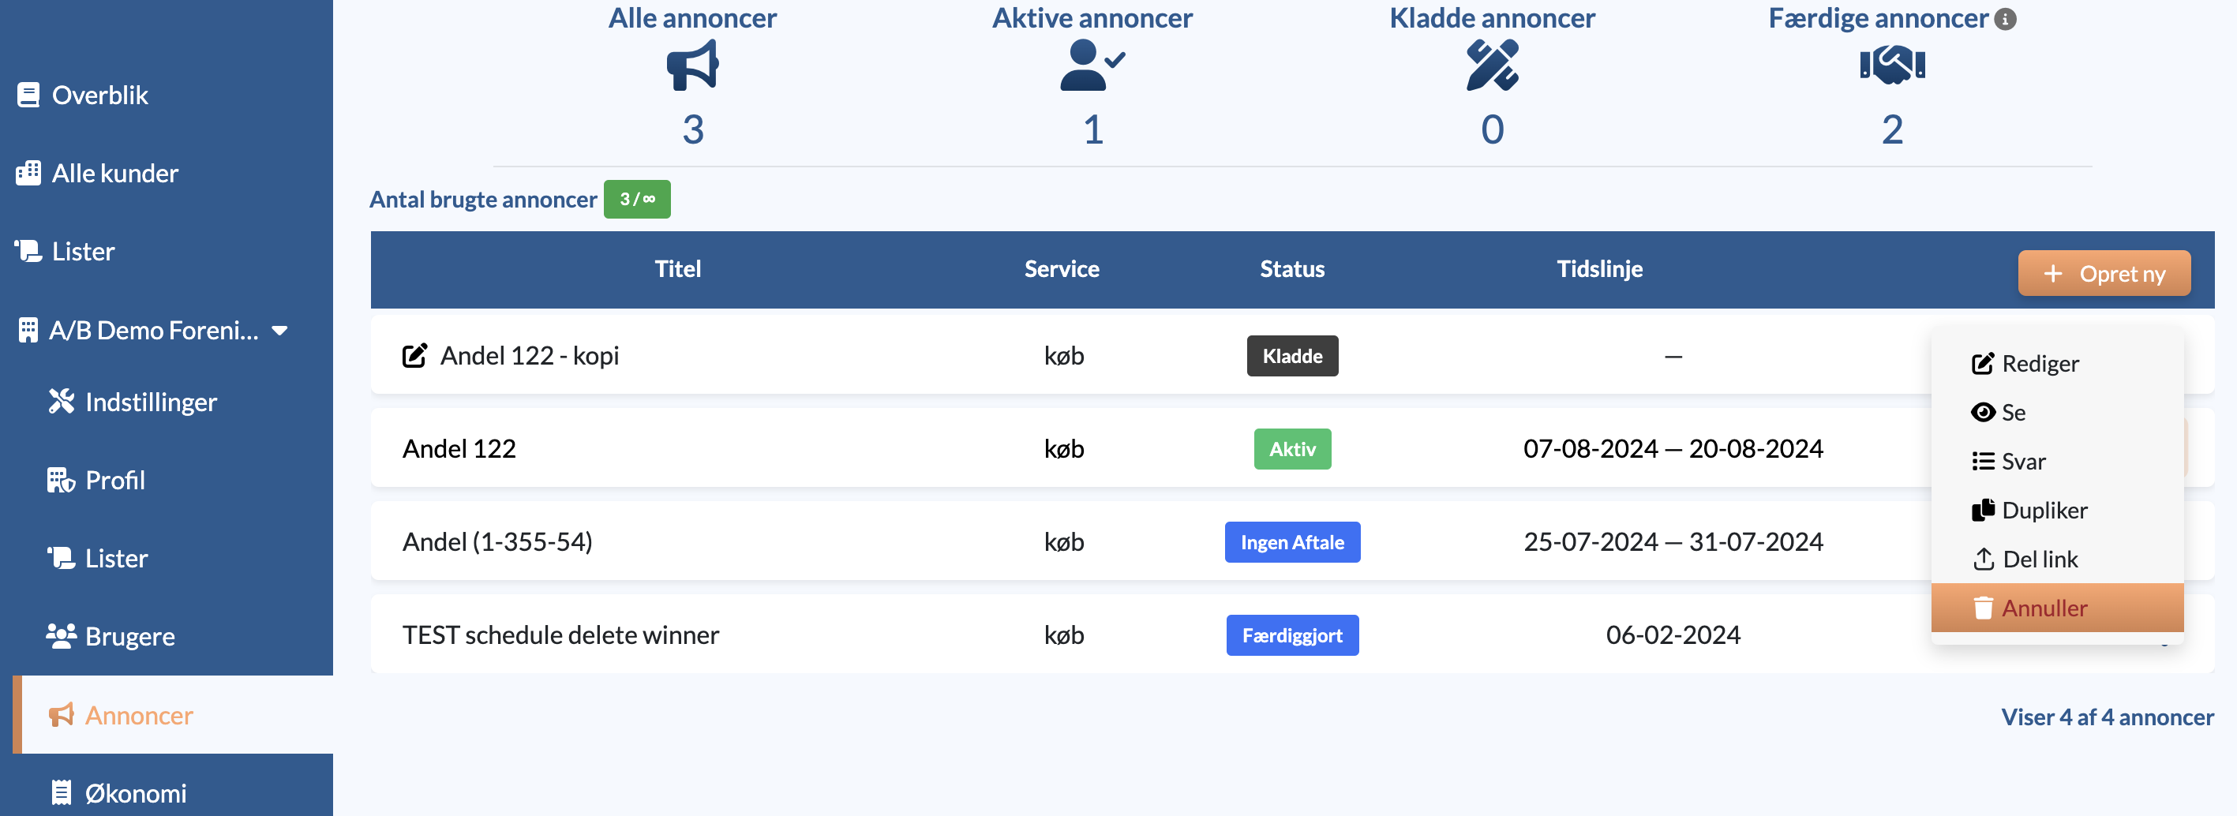Click the Profil building-shield icon
The height and width of the screenshot is (816, 2237).
(x=62, y=480)
